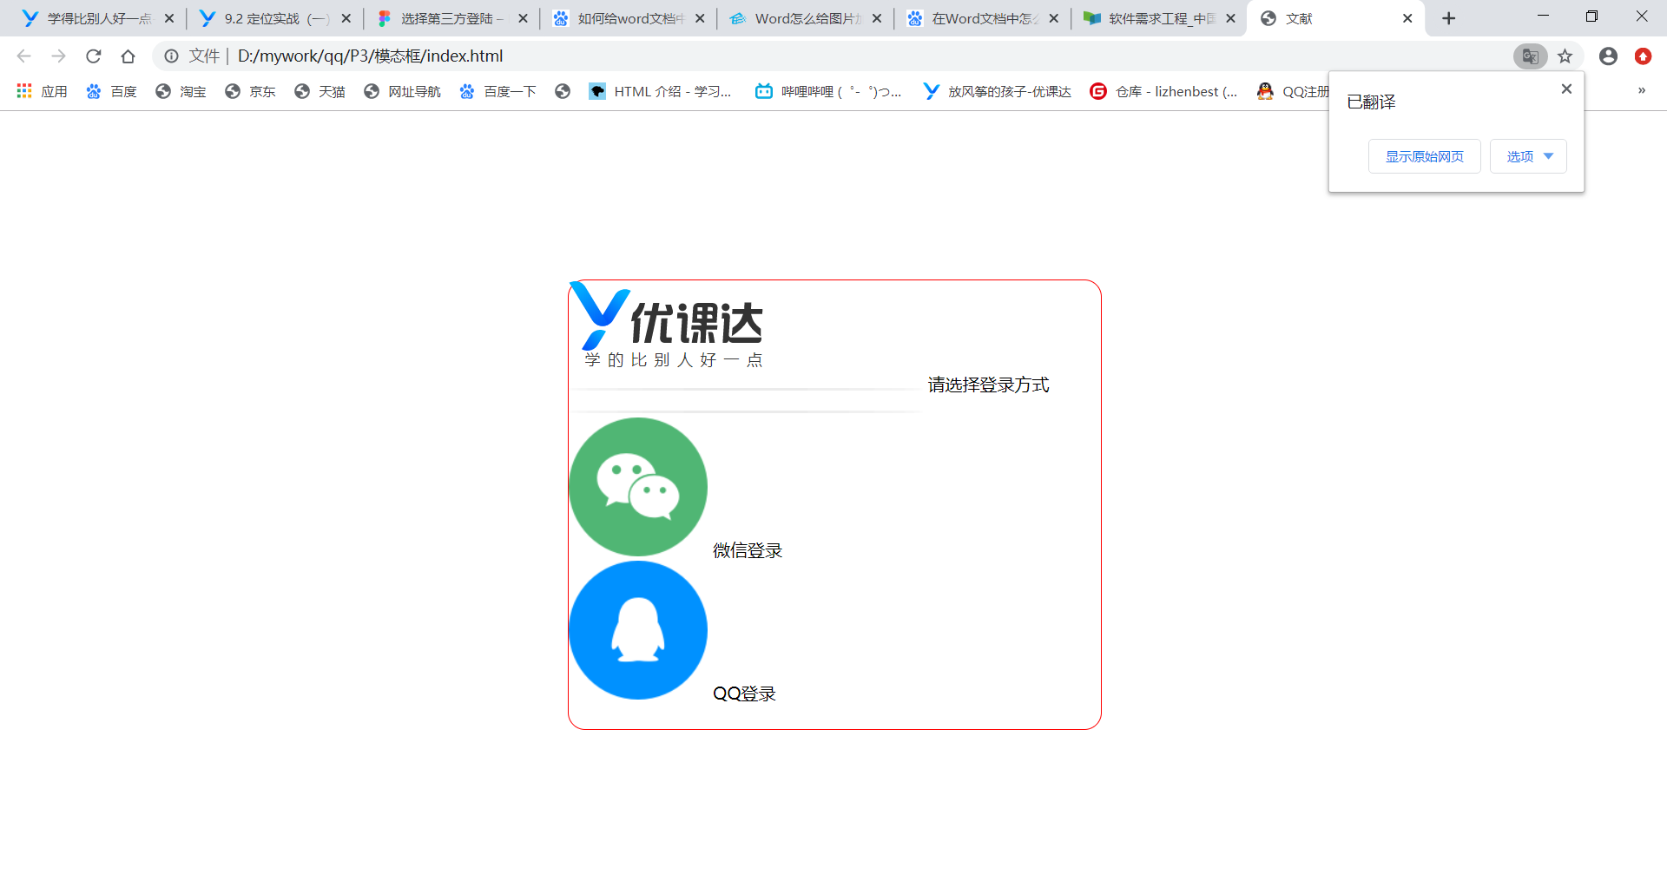Open the 应用 apps grid bookmark
Image resolution: width=1667 pixels, height=894 pixels.
point(42,91)
